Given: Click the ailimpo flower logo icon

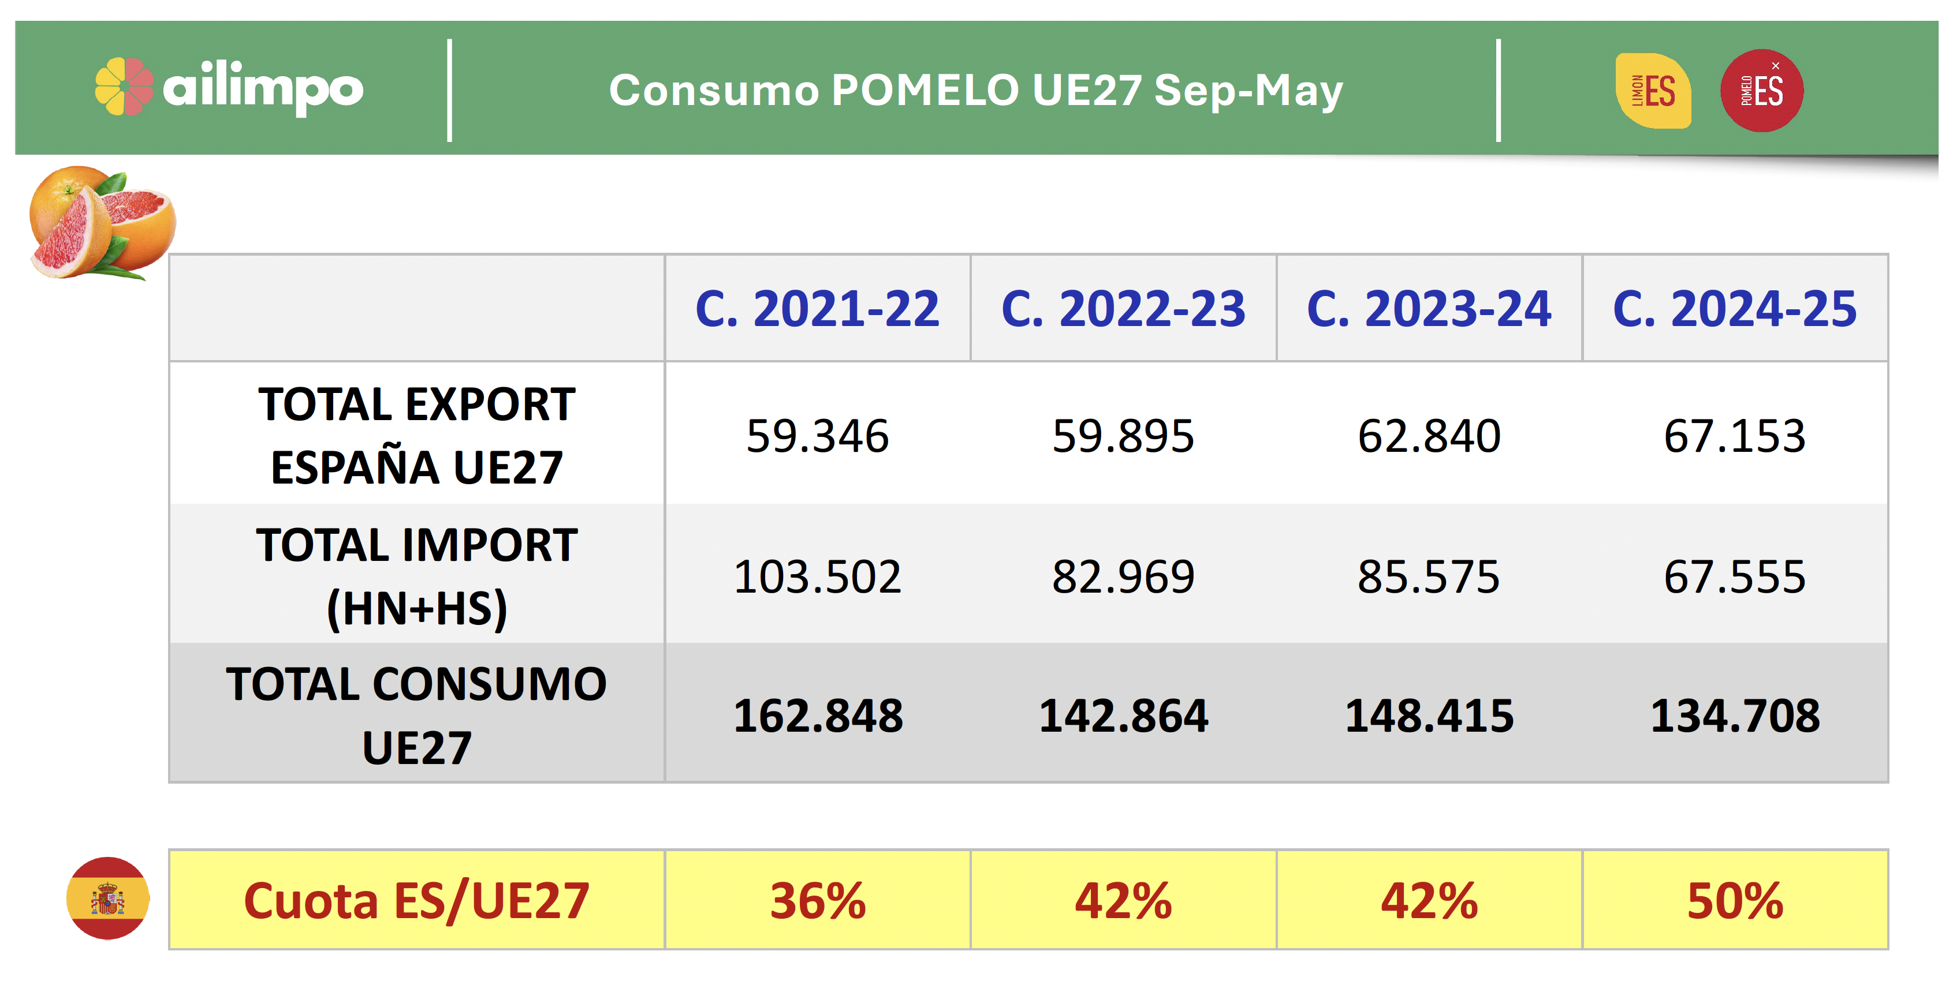Looking at the screenshot, I should pyautogui.click(x=124, y=87).
